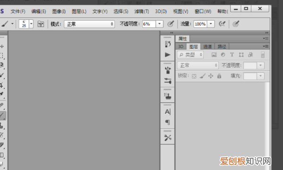This screenshot has width=283, height=170.
Task: Toggle pressure for opacity icon after 不透明度
Action: click(171, 24)
